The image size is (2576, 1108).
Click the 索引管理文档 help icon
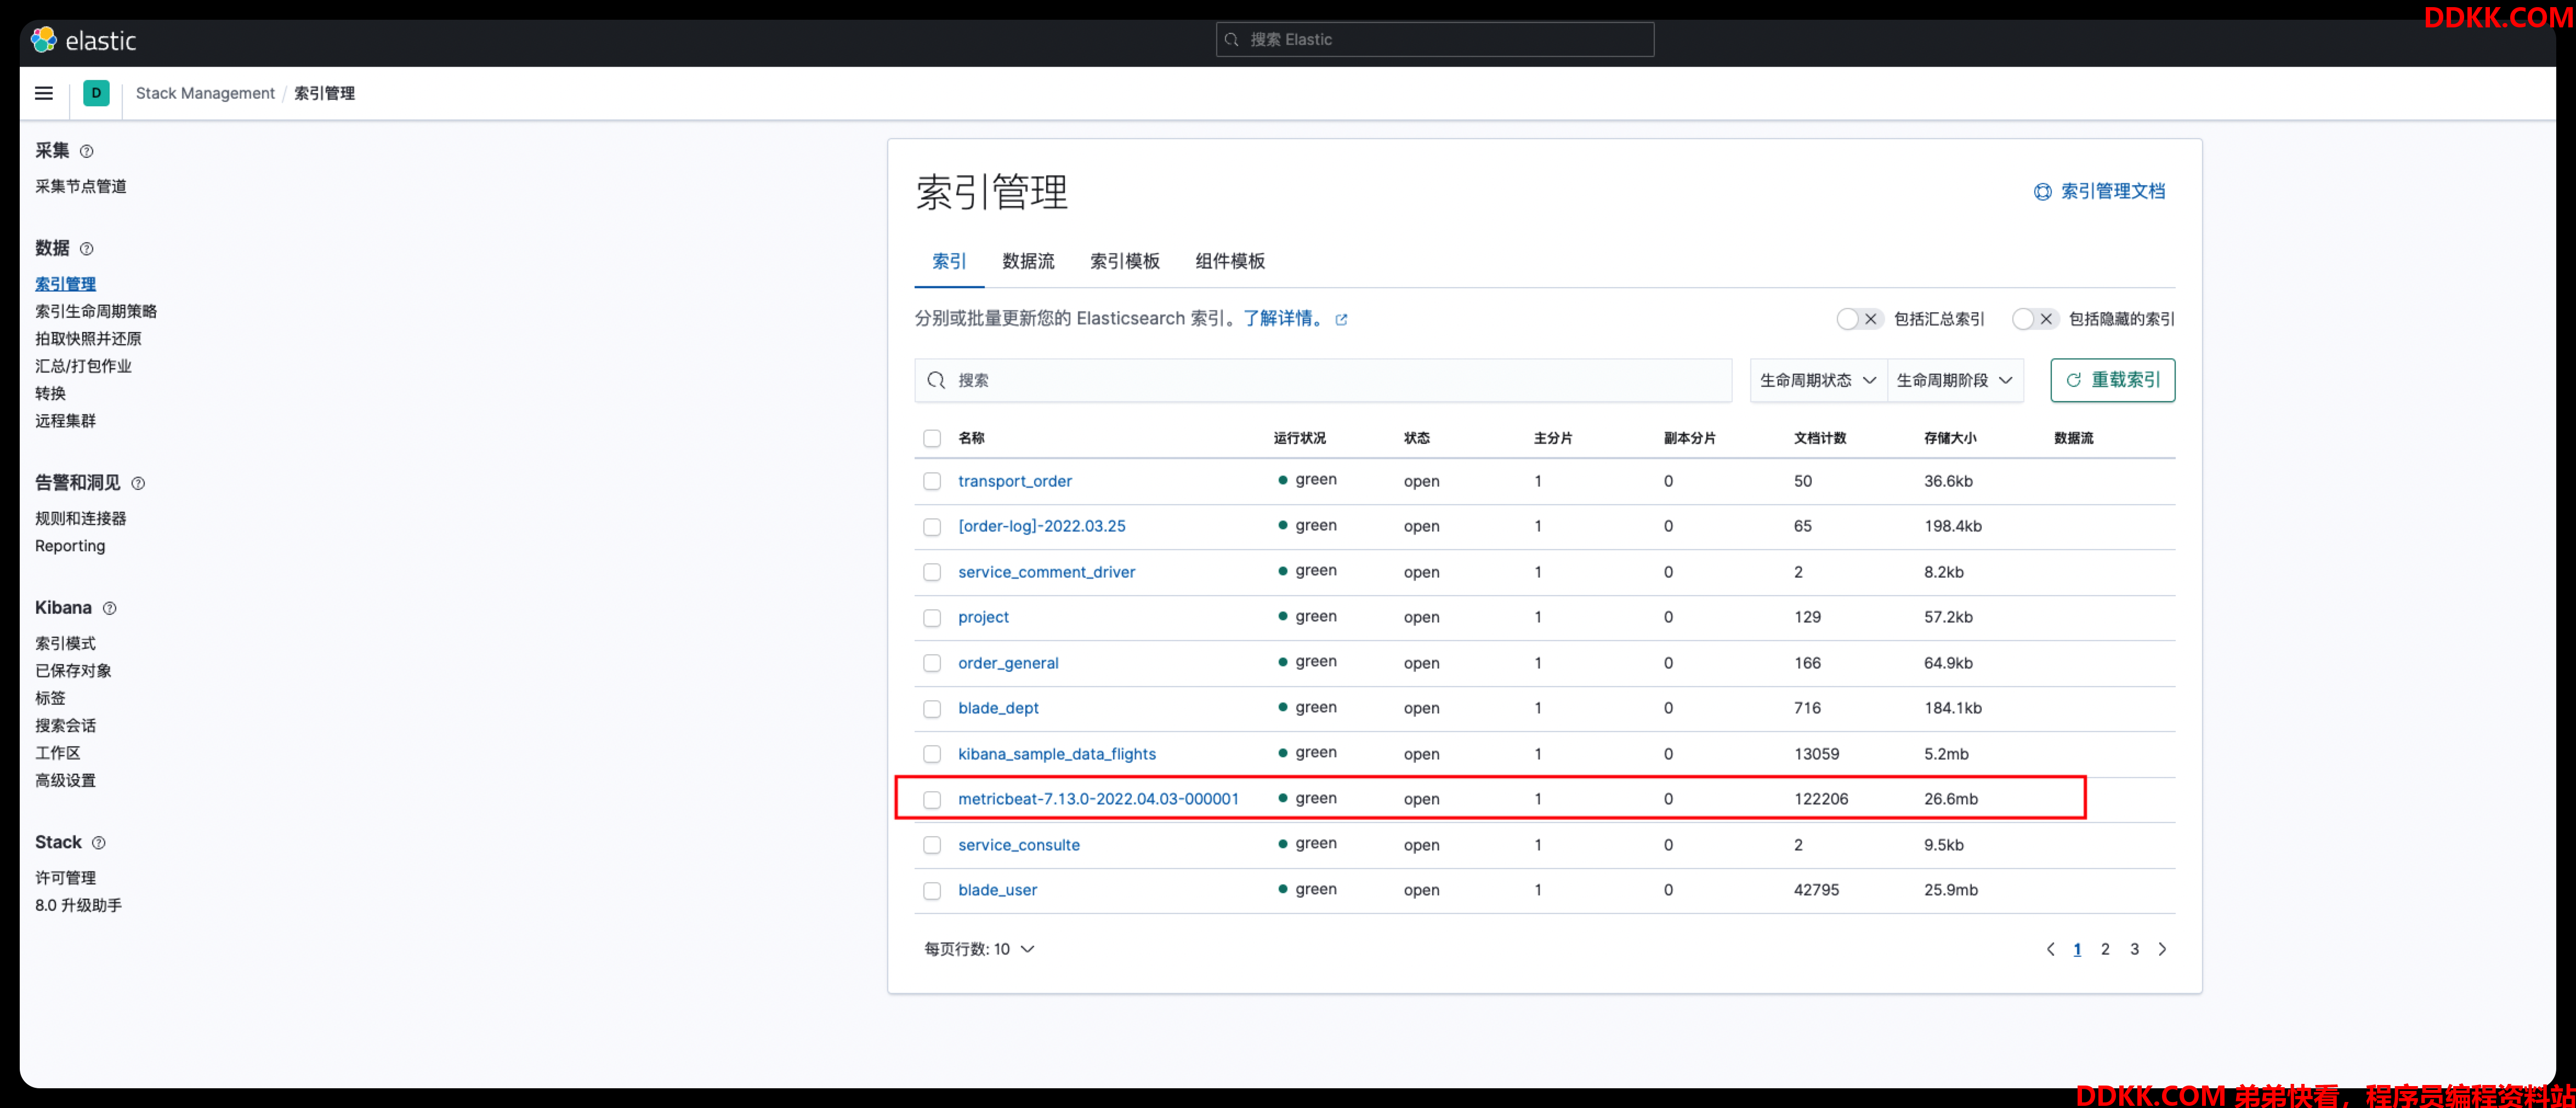coord(2043,192)
